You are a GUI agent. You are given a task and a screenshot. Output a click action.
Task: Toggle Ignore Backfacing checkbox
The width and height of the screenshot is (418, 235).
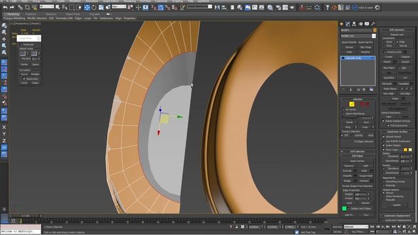click(x=344, y=114)
